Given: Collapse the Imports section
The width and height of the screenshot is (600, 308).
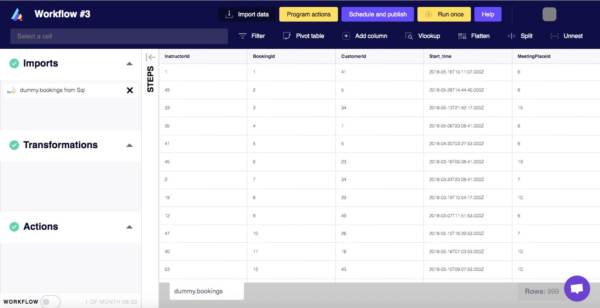Looking at the screenshot, I should coord(129,64).
